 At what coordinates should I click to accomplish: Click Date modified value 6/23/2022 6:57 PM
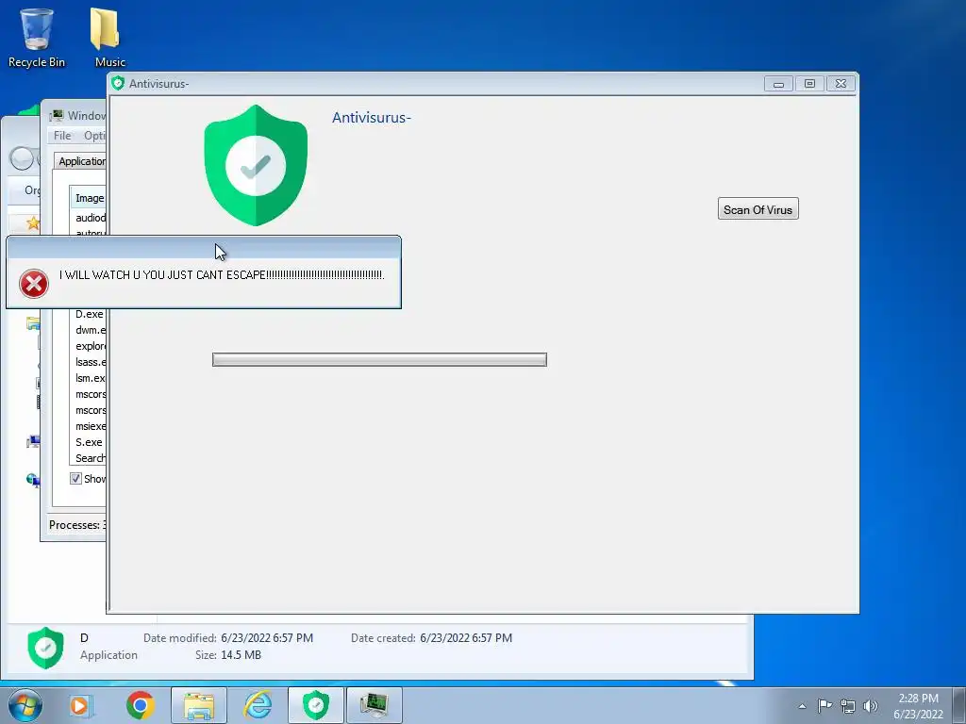click(267, 638)
